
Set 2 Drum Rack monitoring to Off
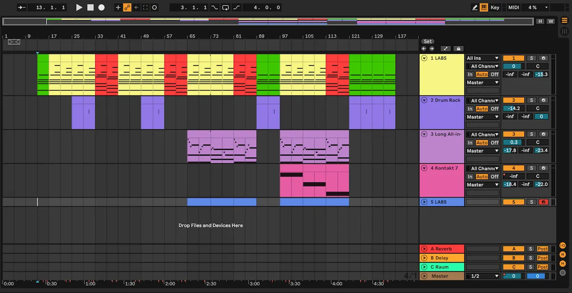[495, 108]
